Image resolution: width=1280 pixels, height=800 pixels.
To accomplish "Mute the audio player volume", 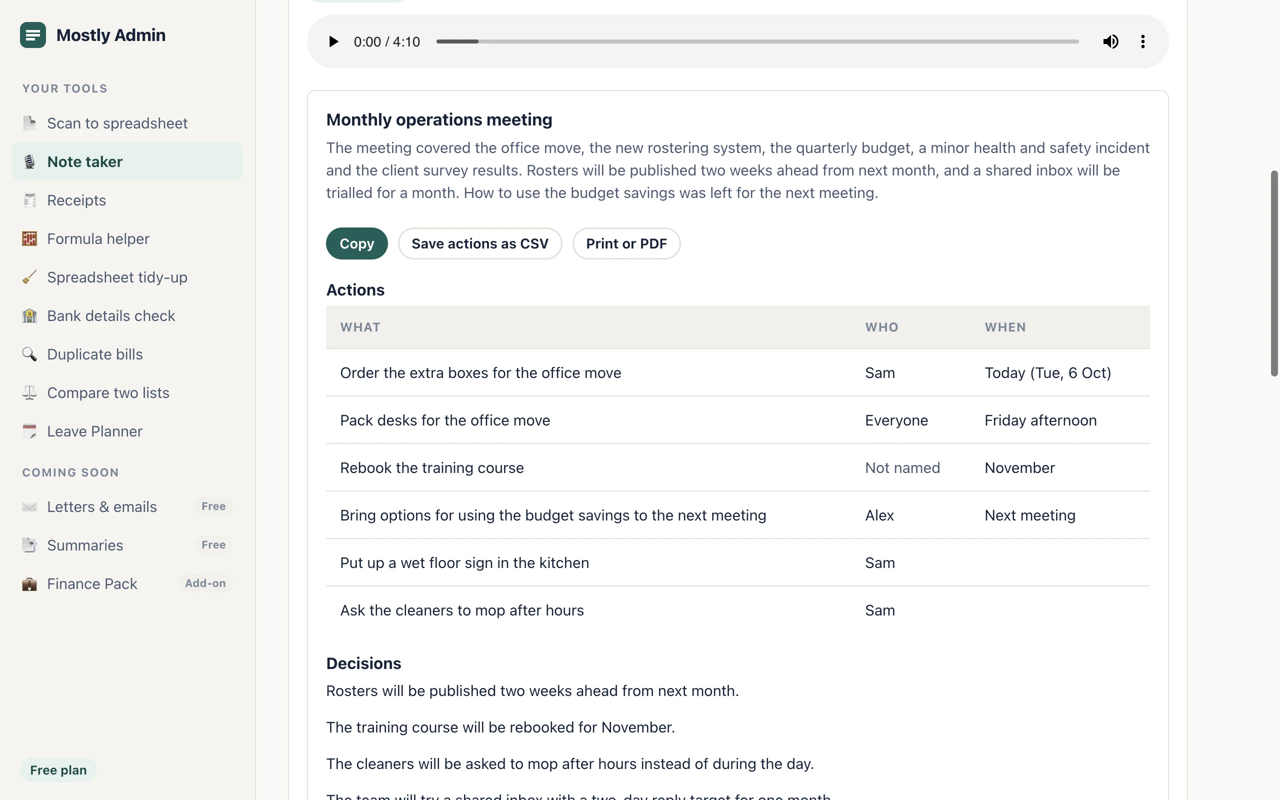I will (x=1110, y=41).
